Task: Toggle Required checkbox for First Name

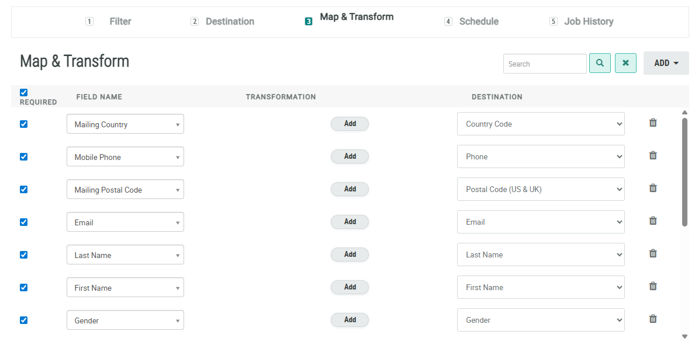Action: [24, 287]
